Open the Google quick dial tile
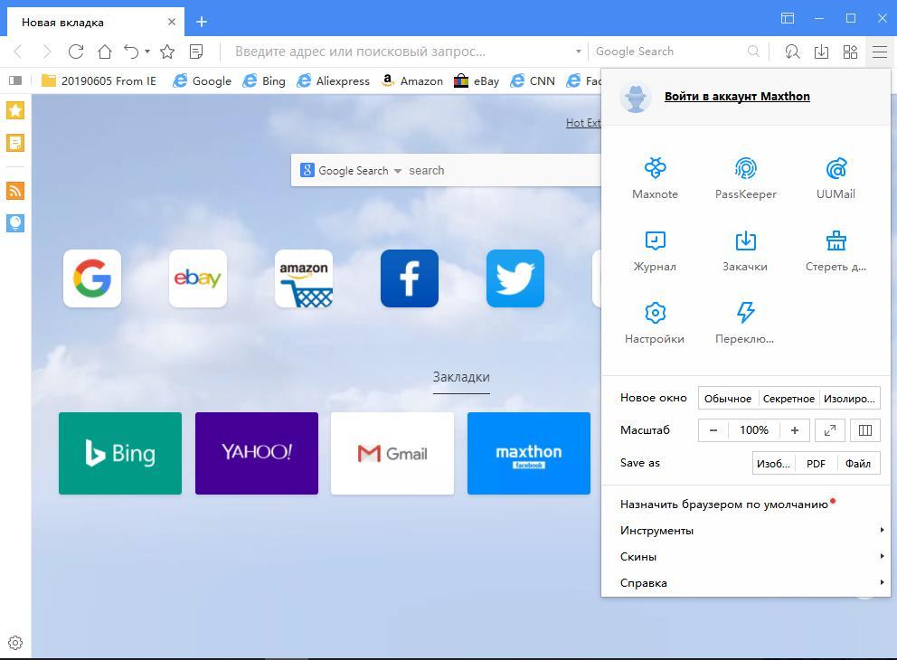 [x=92, y=278]
